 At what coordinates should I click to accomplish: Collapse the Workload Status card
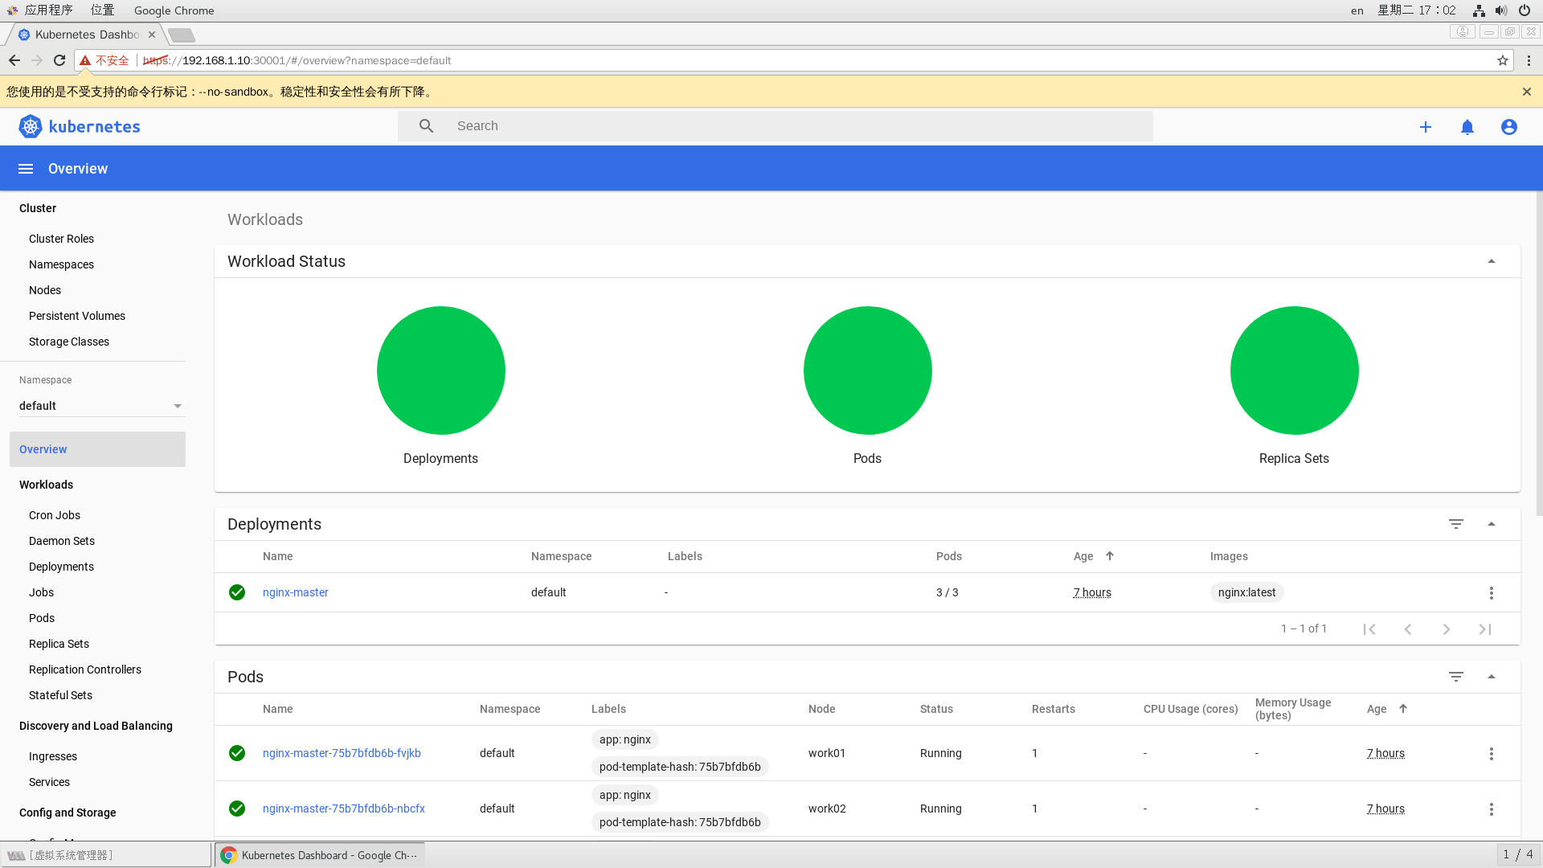click(x=1491, y=262)
